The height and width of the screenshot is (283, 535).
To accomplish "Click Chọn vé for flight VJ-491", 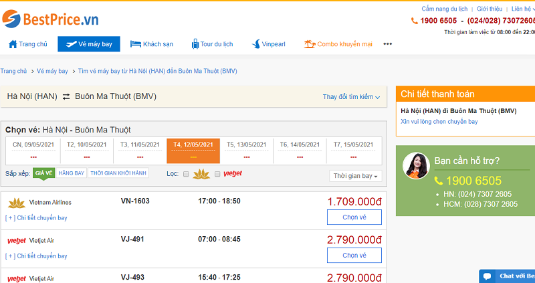I will click(354, 256).
